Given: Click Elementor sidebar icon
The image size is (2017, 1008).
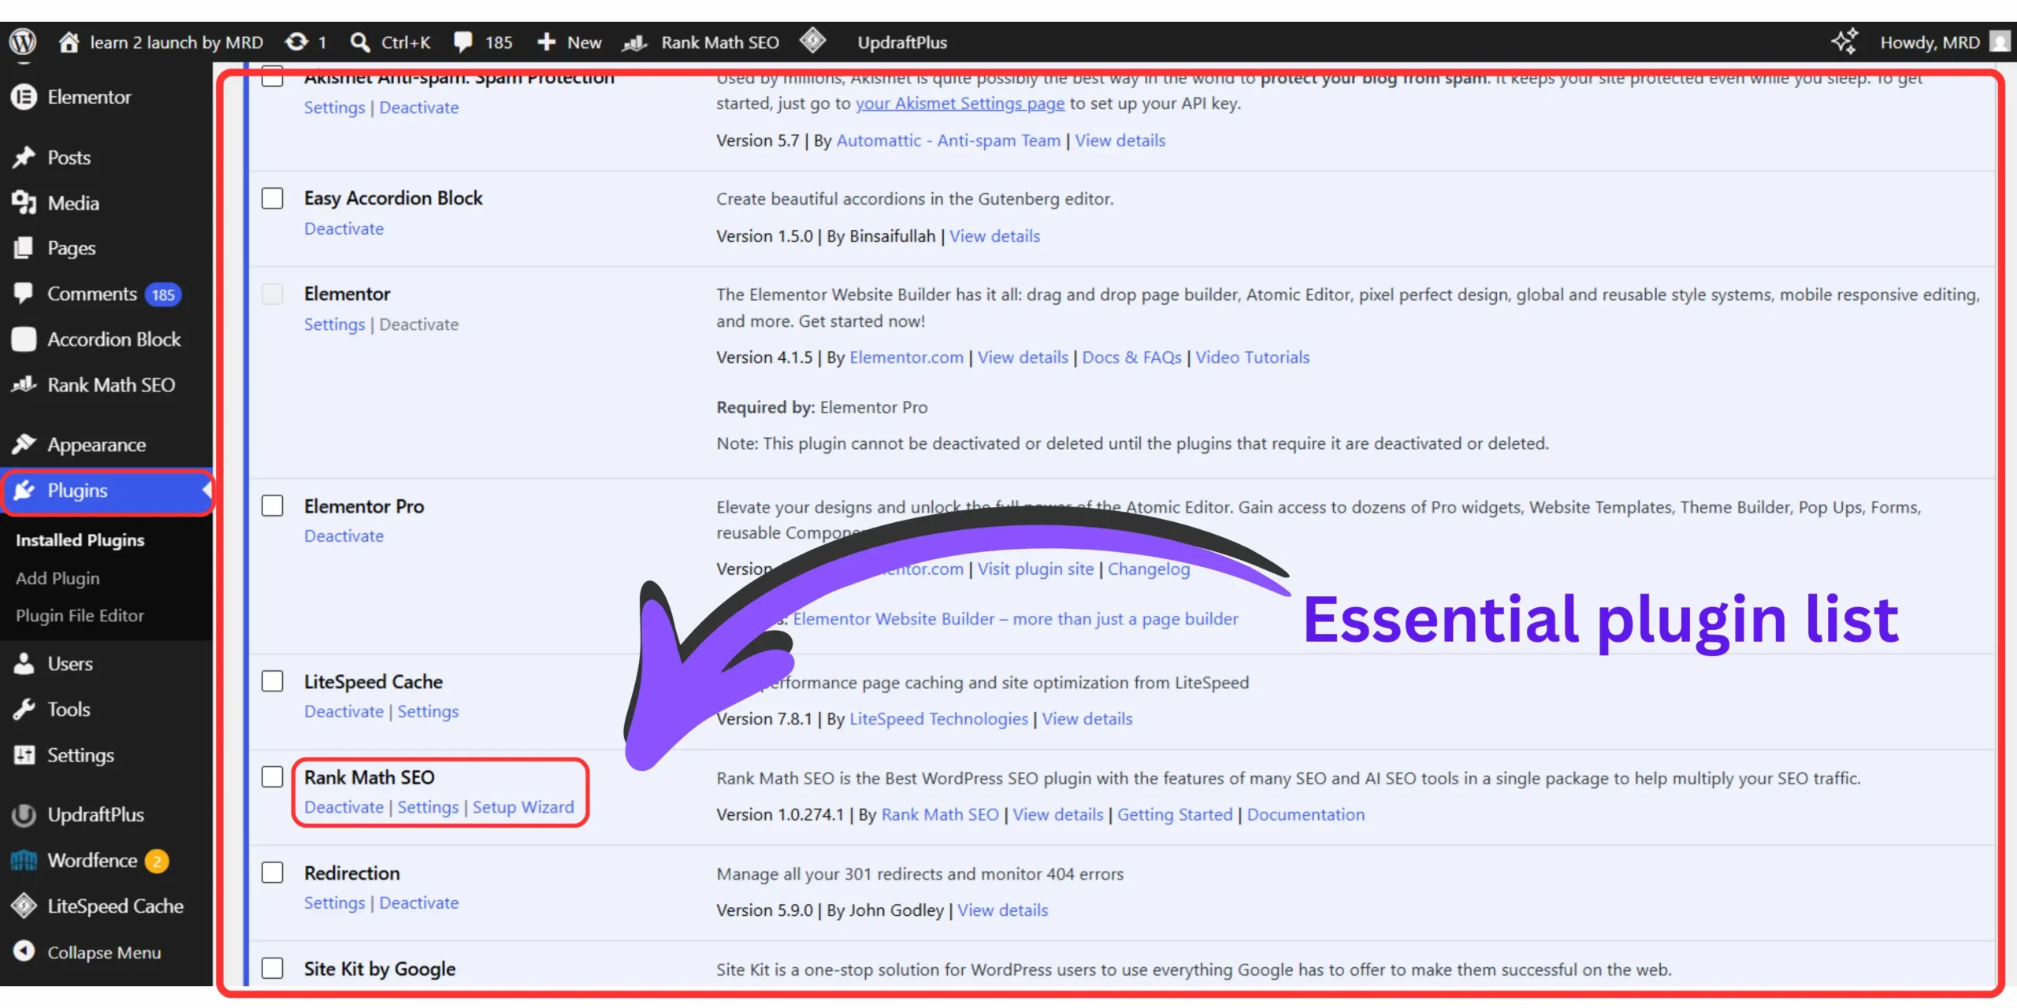Looking at the screenshot, I should [24, 97].
